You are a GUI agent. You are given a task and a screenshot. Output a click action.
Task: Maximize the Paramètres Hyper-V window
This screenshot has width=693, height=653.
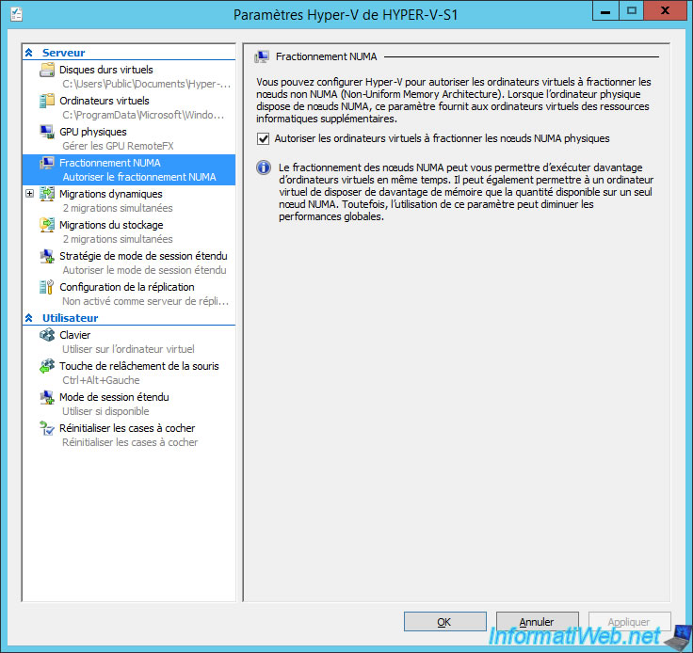(631, 10)
